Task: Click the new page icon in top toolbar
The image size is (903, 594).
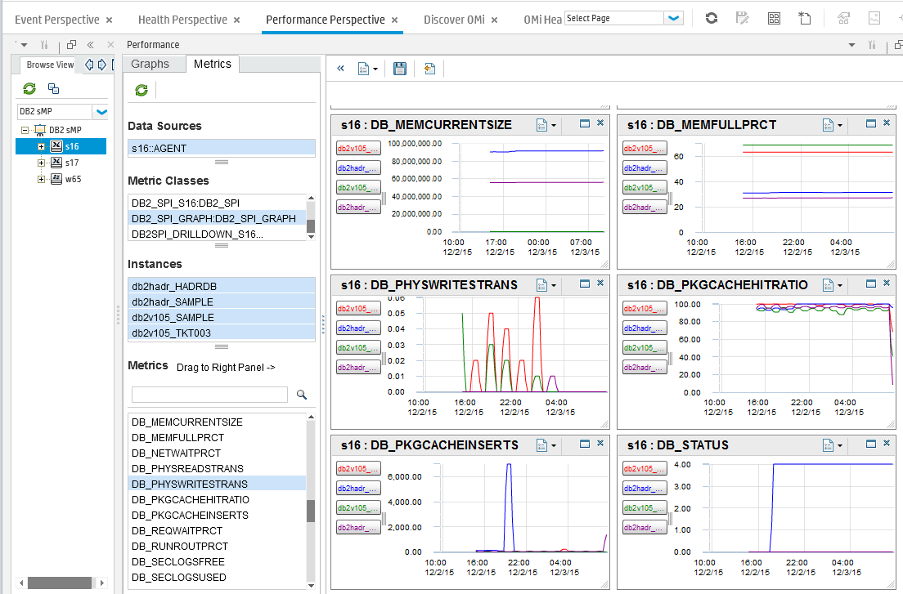Action: 805,18
